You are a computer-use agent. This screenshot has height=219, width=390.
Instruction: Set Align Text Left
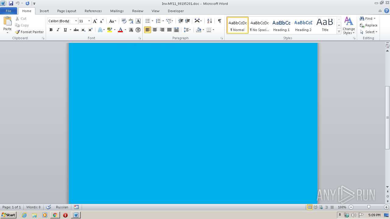(148, 30)
